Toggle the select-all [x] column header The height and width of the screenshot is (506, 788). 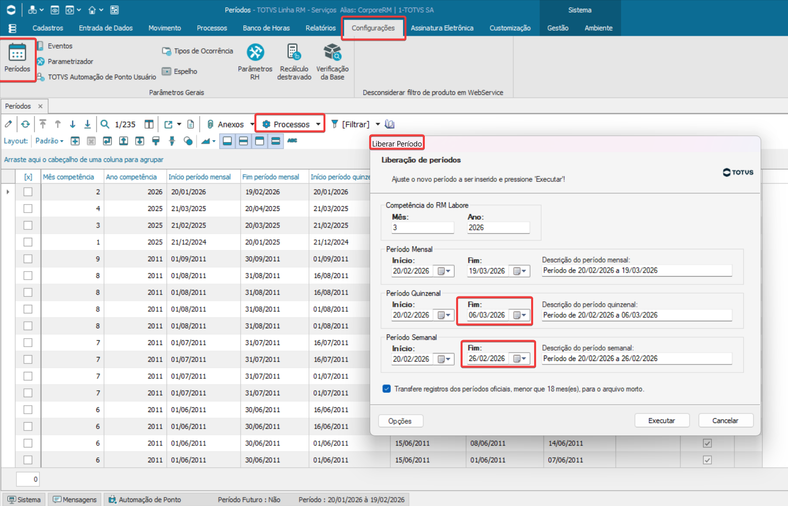pos(28,177)
